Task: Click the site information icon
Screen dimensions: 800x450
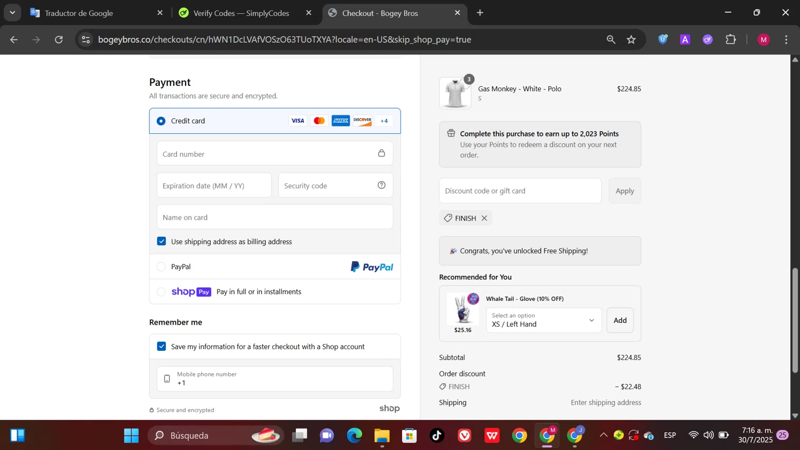Action: tap(86, 39)
